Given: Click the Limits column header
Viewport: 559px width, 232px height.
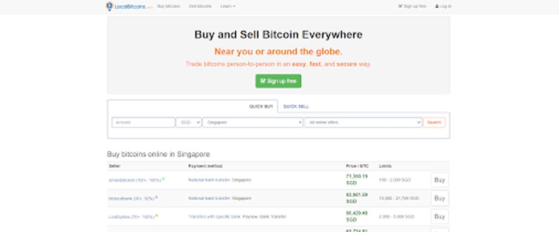Looking at the screenshot, I should coord(385,166).
